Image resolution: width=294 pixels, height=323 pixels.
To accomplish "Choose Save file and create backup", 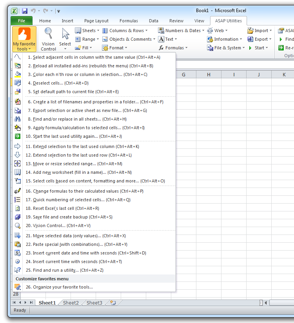I will pos(94,217).
